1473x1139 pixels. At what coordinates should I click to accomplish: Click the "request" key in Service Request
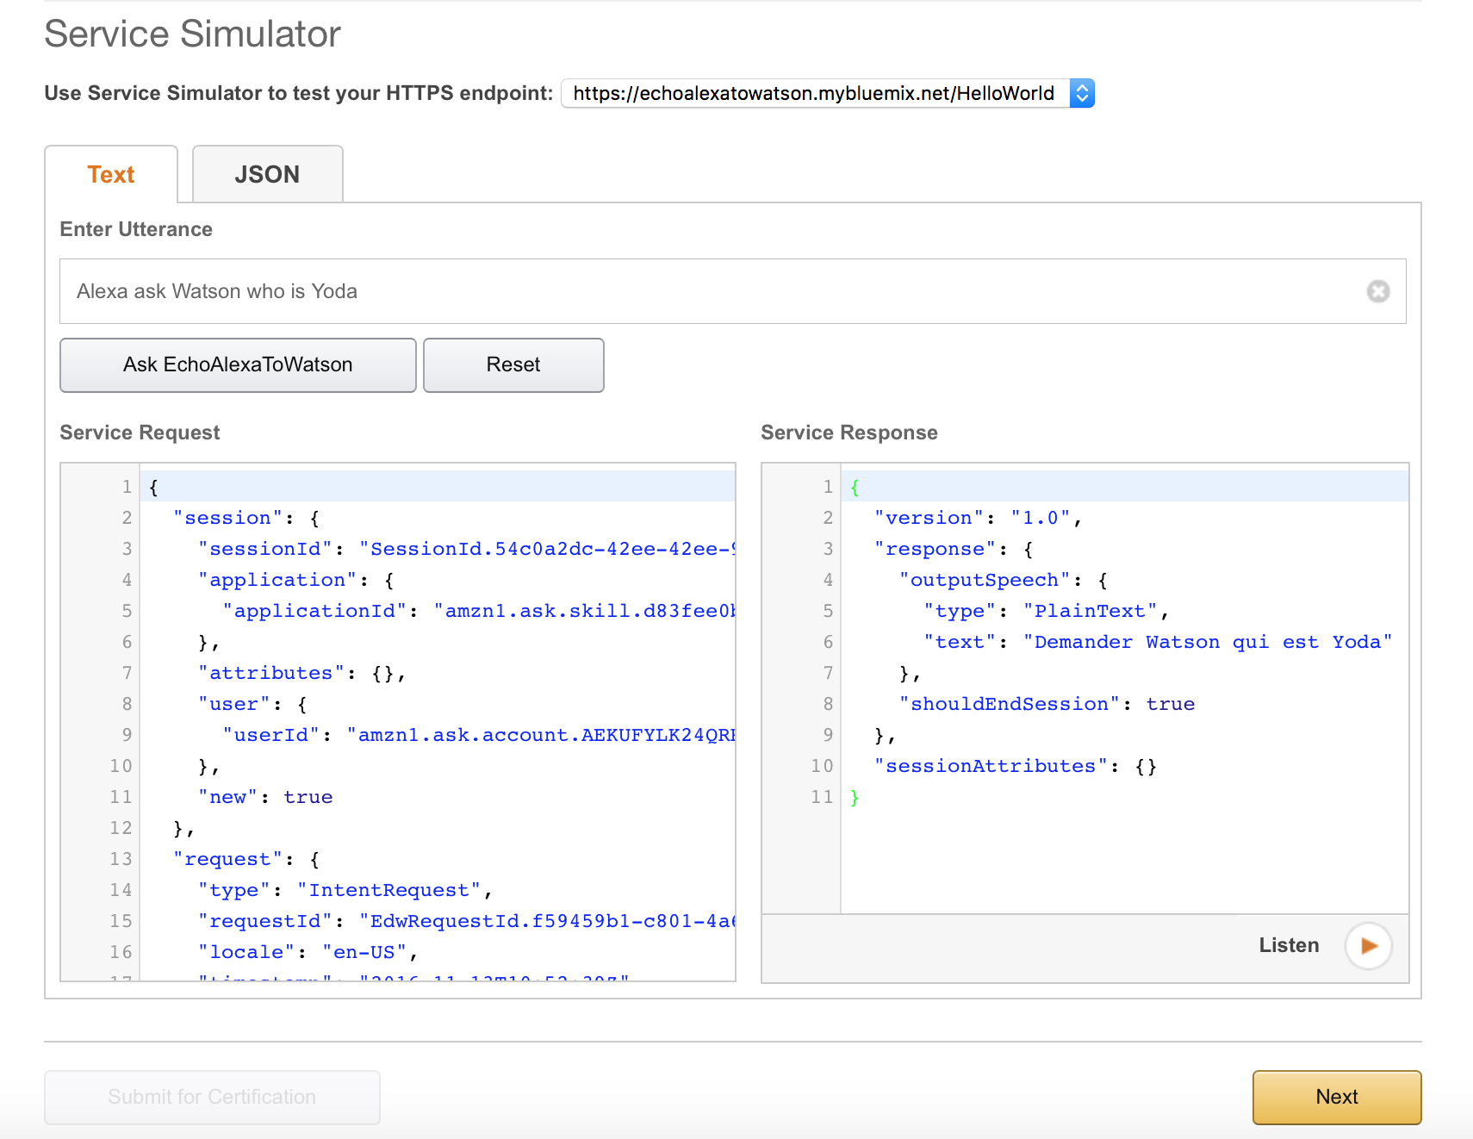[x=227, y=859]
